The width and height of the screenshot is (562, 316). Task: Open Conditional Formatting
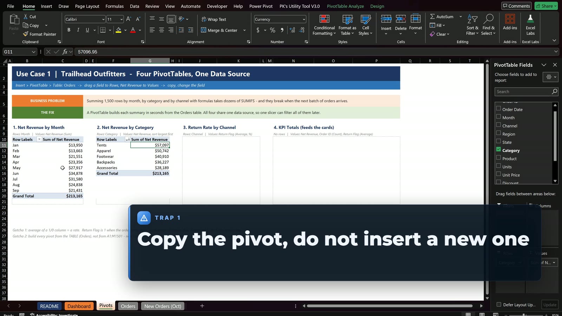click(x=324, y=25)
